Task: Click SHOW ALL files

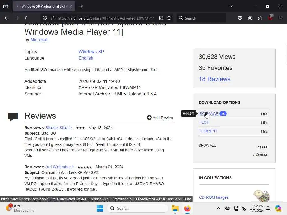Action: (207, 146)
